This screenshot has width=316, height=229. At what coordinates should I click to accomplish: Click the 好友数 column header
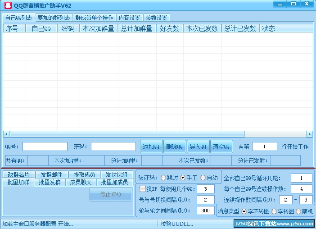pyautogui.click(x=170, y=28)
